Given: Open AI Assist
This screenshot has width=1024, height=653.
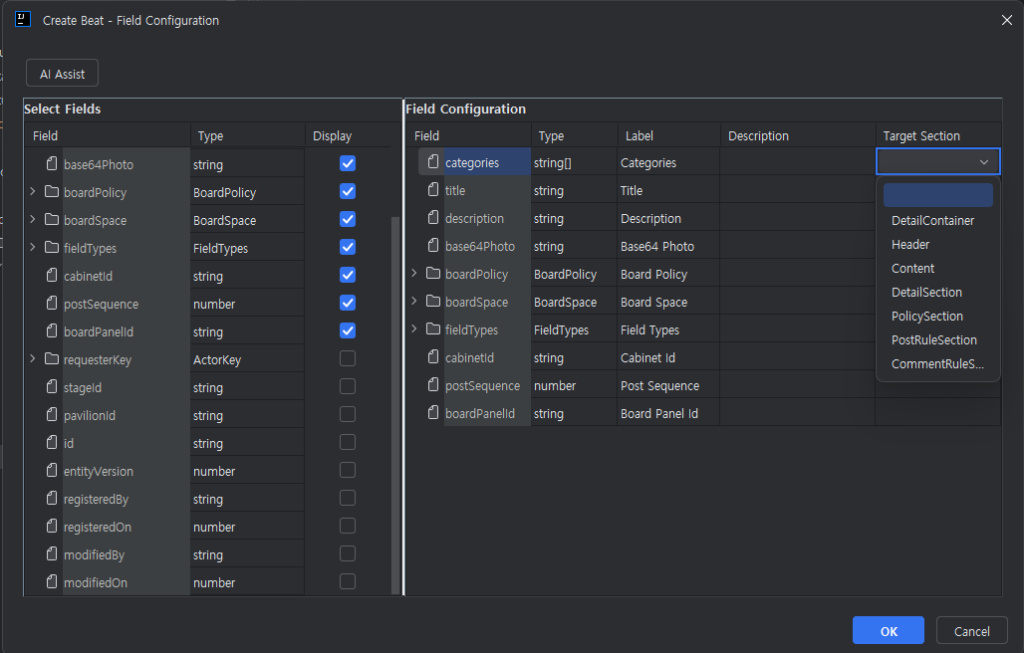Looking at the screenshot, I should point(62,74).
